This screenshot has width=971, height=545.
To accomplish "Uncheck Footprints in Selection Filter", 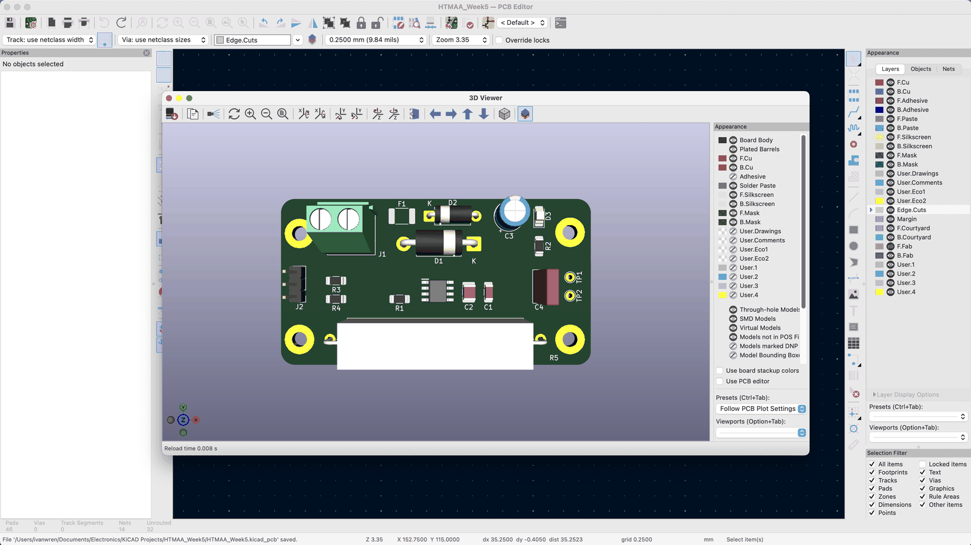I will point(872,473).
